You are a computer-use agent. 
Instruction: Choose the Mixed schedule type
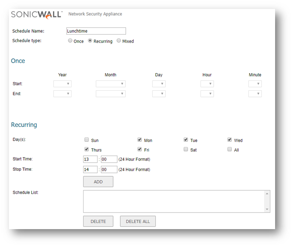coord(119,41)
